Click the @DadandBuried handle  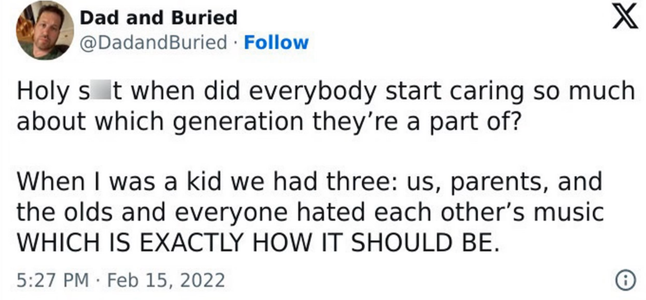(x=153, y=42)
